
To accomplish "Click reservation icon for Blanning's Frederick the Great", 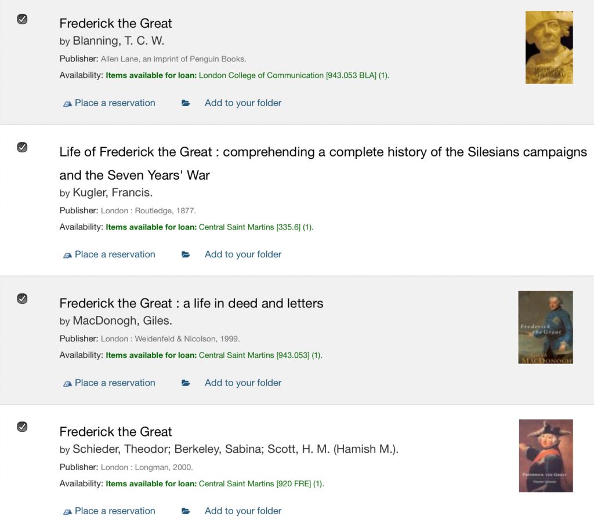I will [x=67, y=104].
